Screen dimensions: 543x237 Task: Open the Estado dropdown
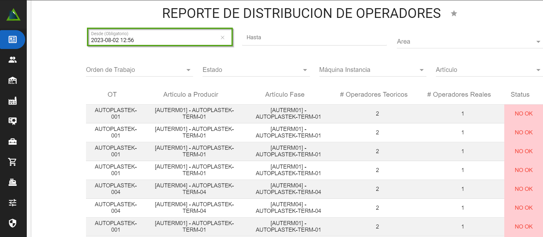coord(305,70)
